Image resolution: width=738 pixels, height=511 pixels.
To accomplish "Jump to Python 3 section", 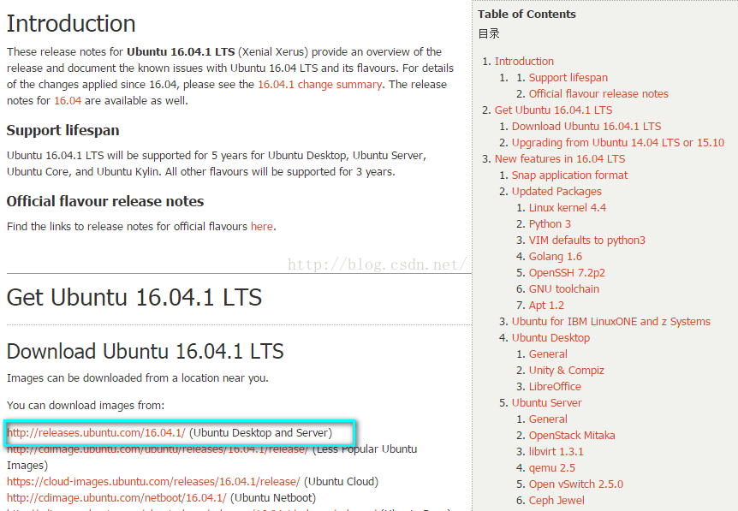I will pos(550,224).
